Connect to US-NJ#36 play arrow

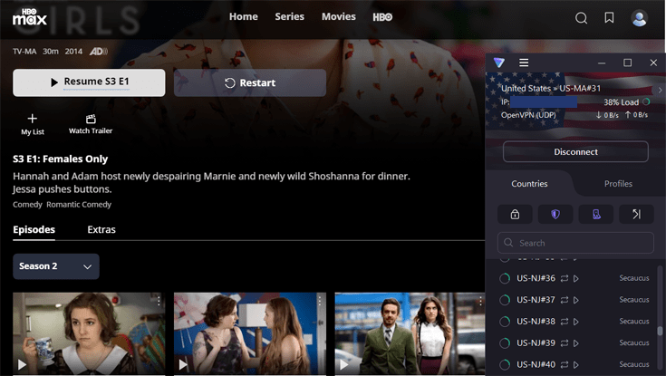576,278
